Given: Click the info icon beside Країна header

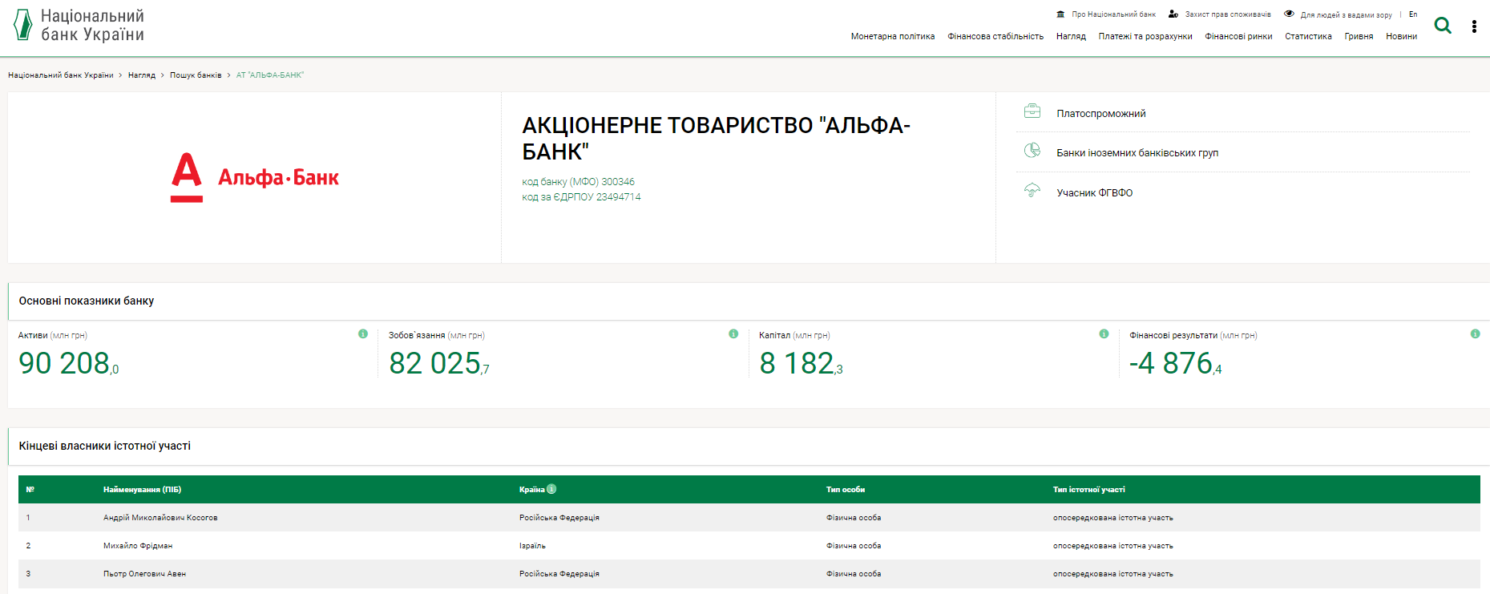Looking at the screenshot, I should click(551, 489).
